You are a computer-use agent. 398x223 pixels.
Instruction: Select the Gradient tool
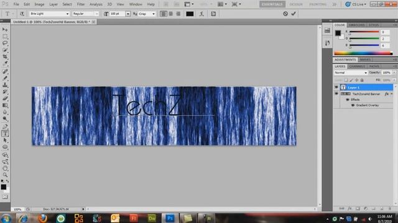[x=5, y=105]
